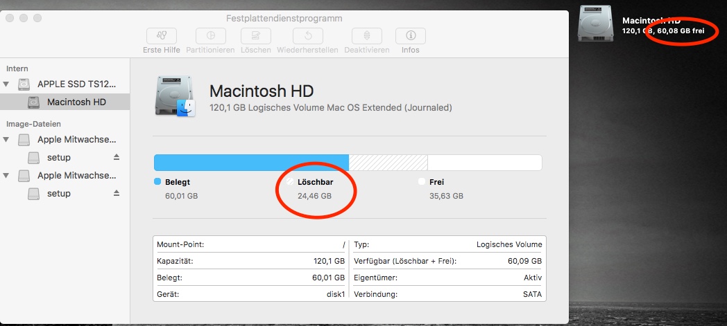Click the Image-Dateien sidebar section header
Image resolution: width=727 pixels, height=326 pixels.
pos(33,124)
